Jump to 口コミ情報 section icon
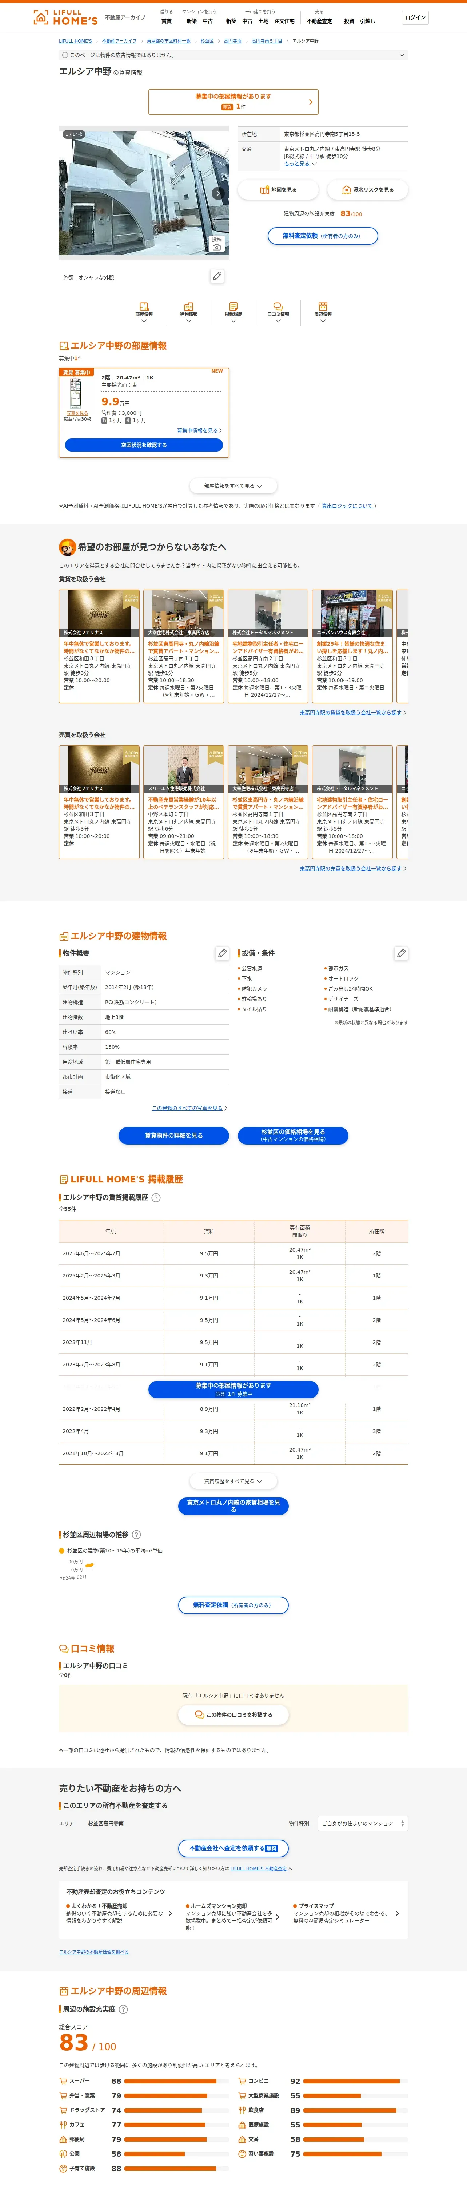 pyautogui.click(x=278, y=310)
